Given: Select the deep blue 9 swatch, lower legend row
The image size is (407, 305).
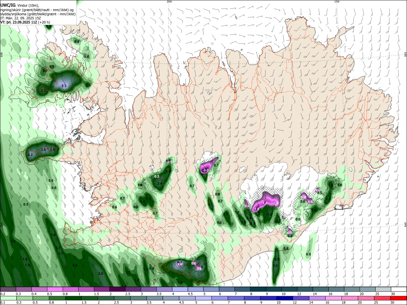Looking at the screenshot, I should (x=268, y=298).
